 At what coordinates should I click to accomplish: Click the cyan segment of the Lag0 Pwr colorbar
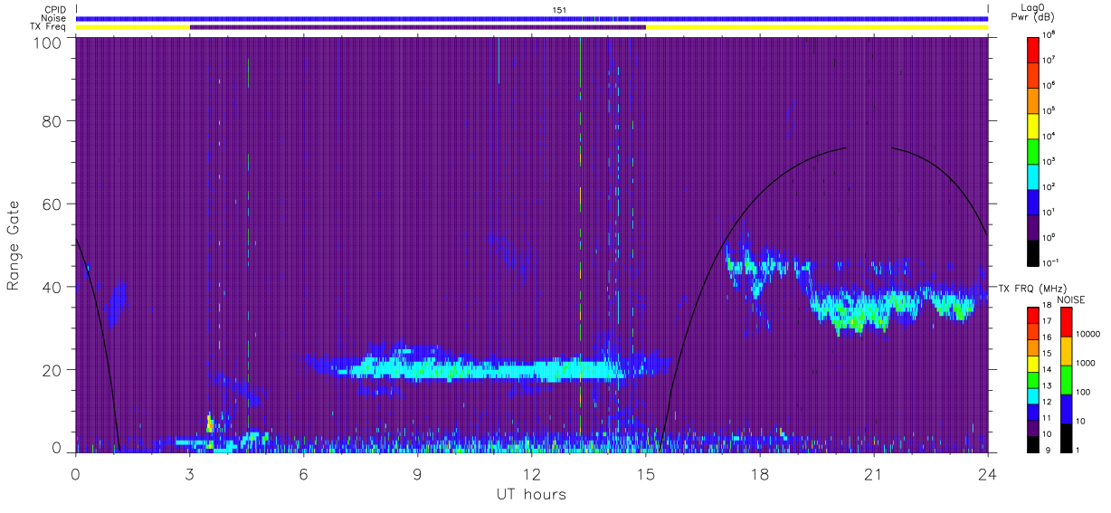click(x=1034, y=176)
